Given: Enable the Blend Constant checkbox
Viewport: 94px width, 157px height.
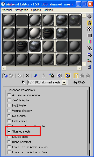Looking at the screenshot, I should pos(9,142).
